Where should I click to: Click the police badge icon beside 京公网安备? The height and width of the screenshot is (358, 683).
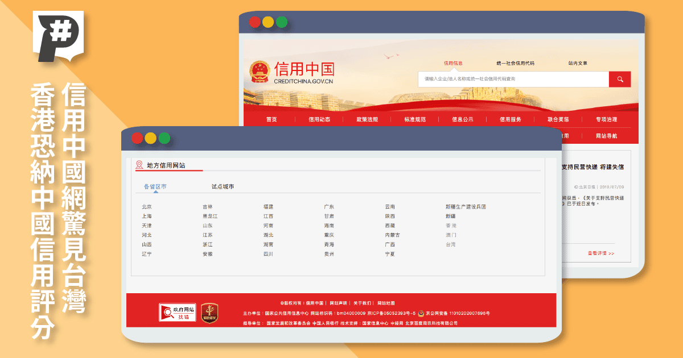(x=421, y=313)
